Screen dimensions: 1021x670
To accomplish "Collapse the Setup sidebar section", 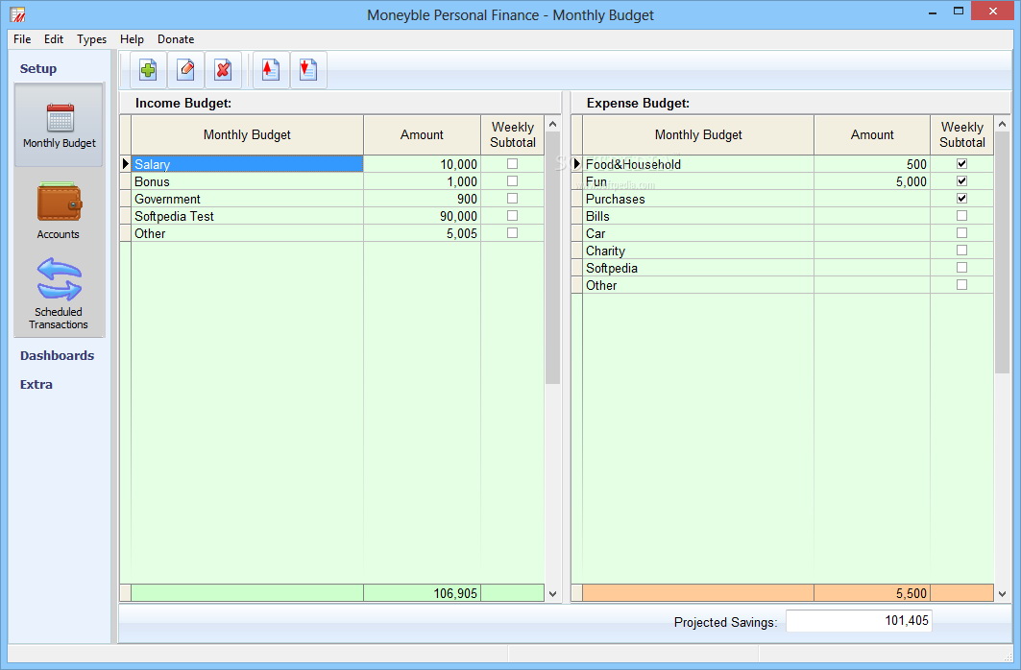I will [38, 68].
